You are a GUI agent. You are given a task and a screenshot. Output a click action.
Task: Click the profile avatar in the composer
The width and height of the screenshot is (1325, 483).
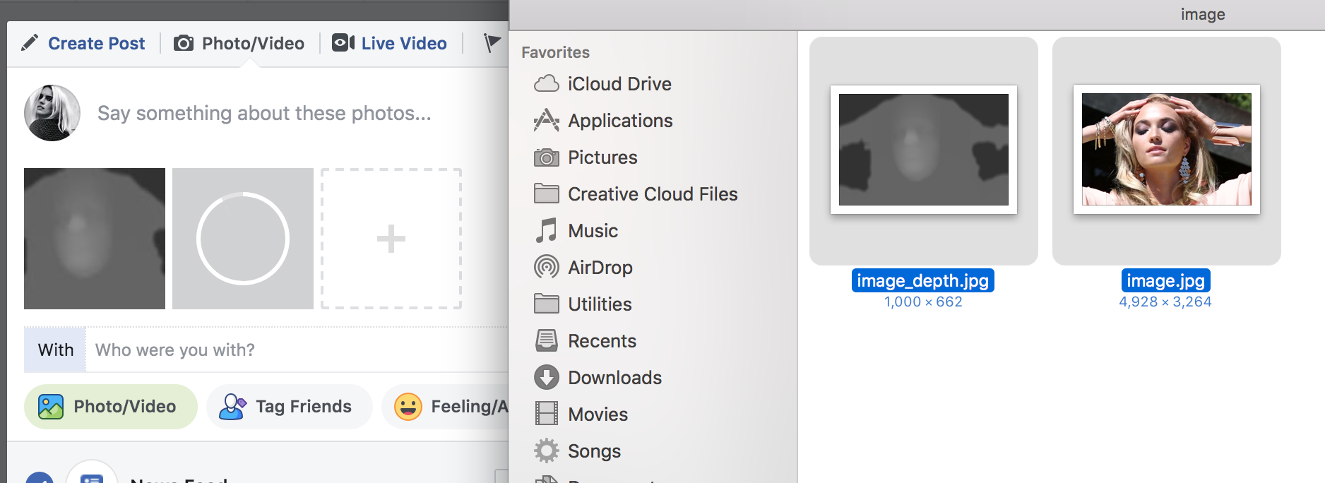coord(52,113)
